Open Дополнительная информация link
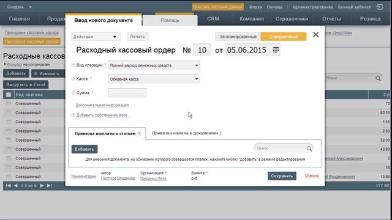 [102, 105]
